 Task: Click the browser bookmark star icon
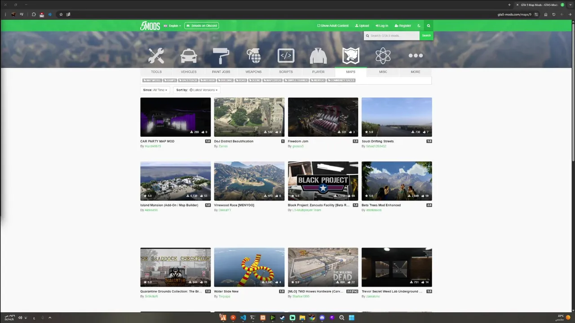[x=61, y=14]
